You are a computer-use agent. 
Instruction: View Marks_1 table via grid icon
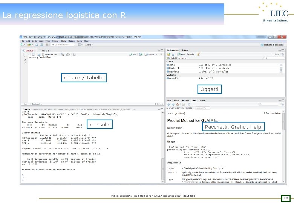point(281,68)
